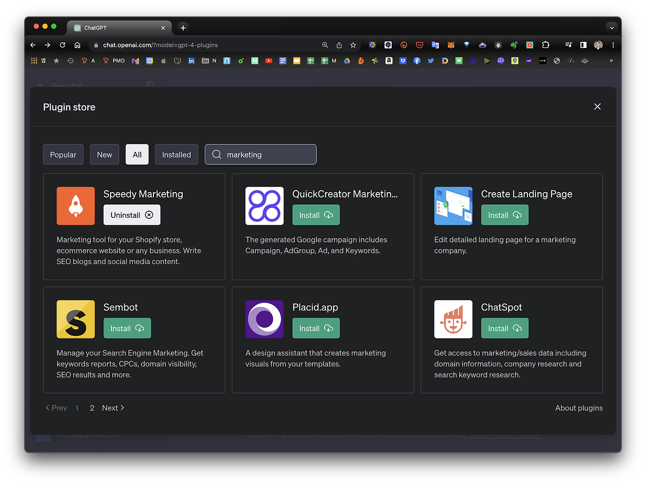Install the Create Landing Page plugin
Image resolution: width=646 pixels, height=485 pixels.
pos(505,215)
